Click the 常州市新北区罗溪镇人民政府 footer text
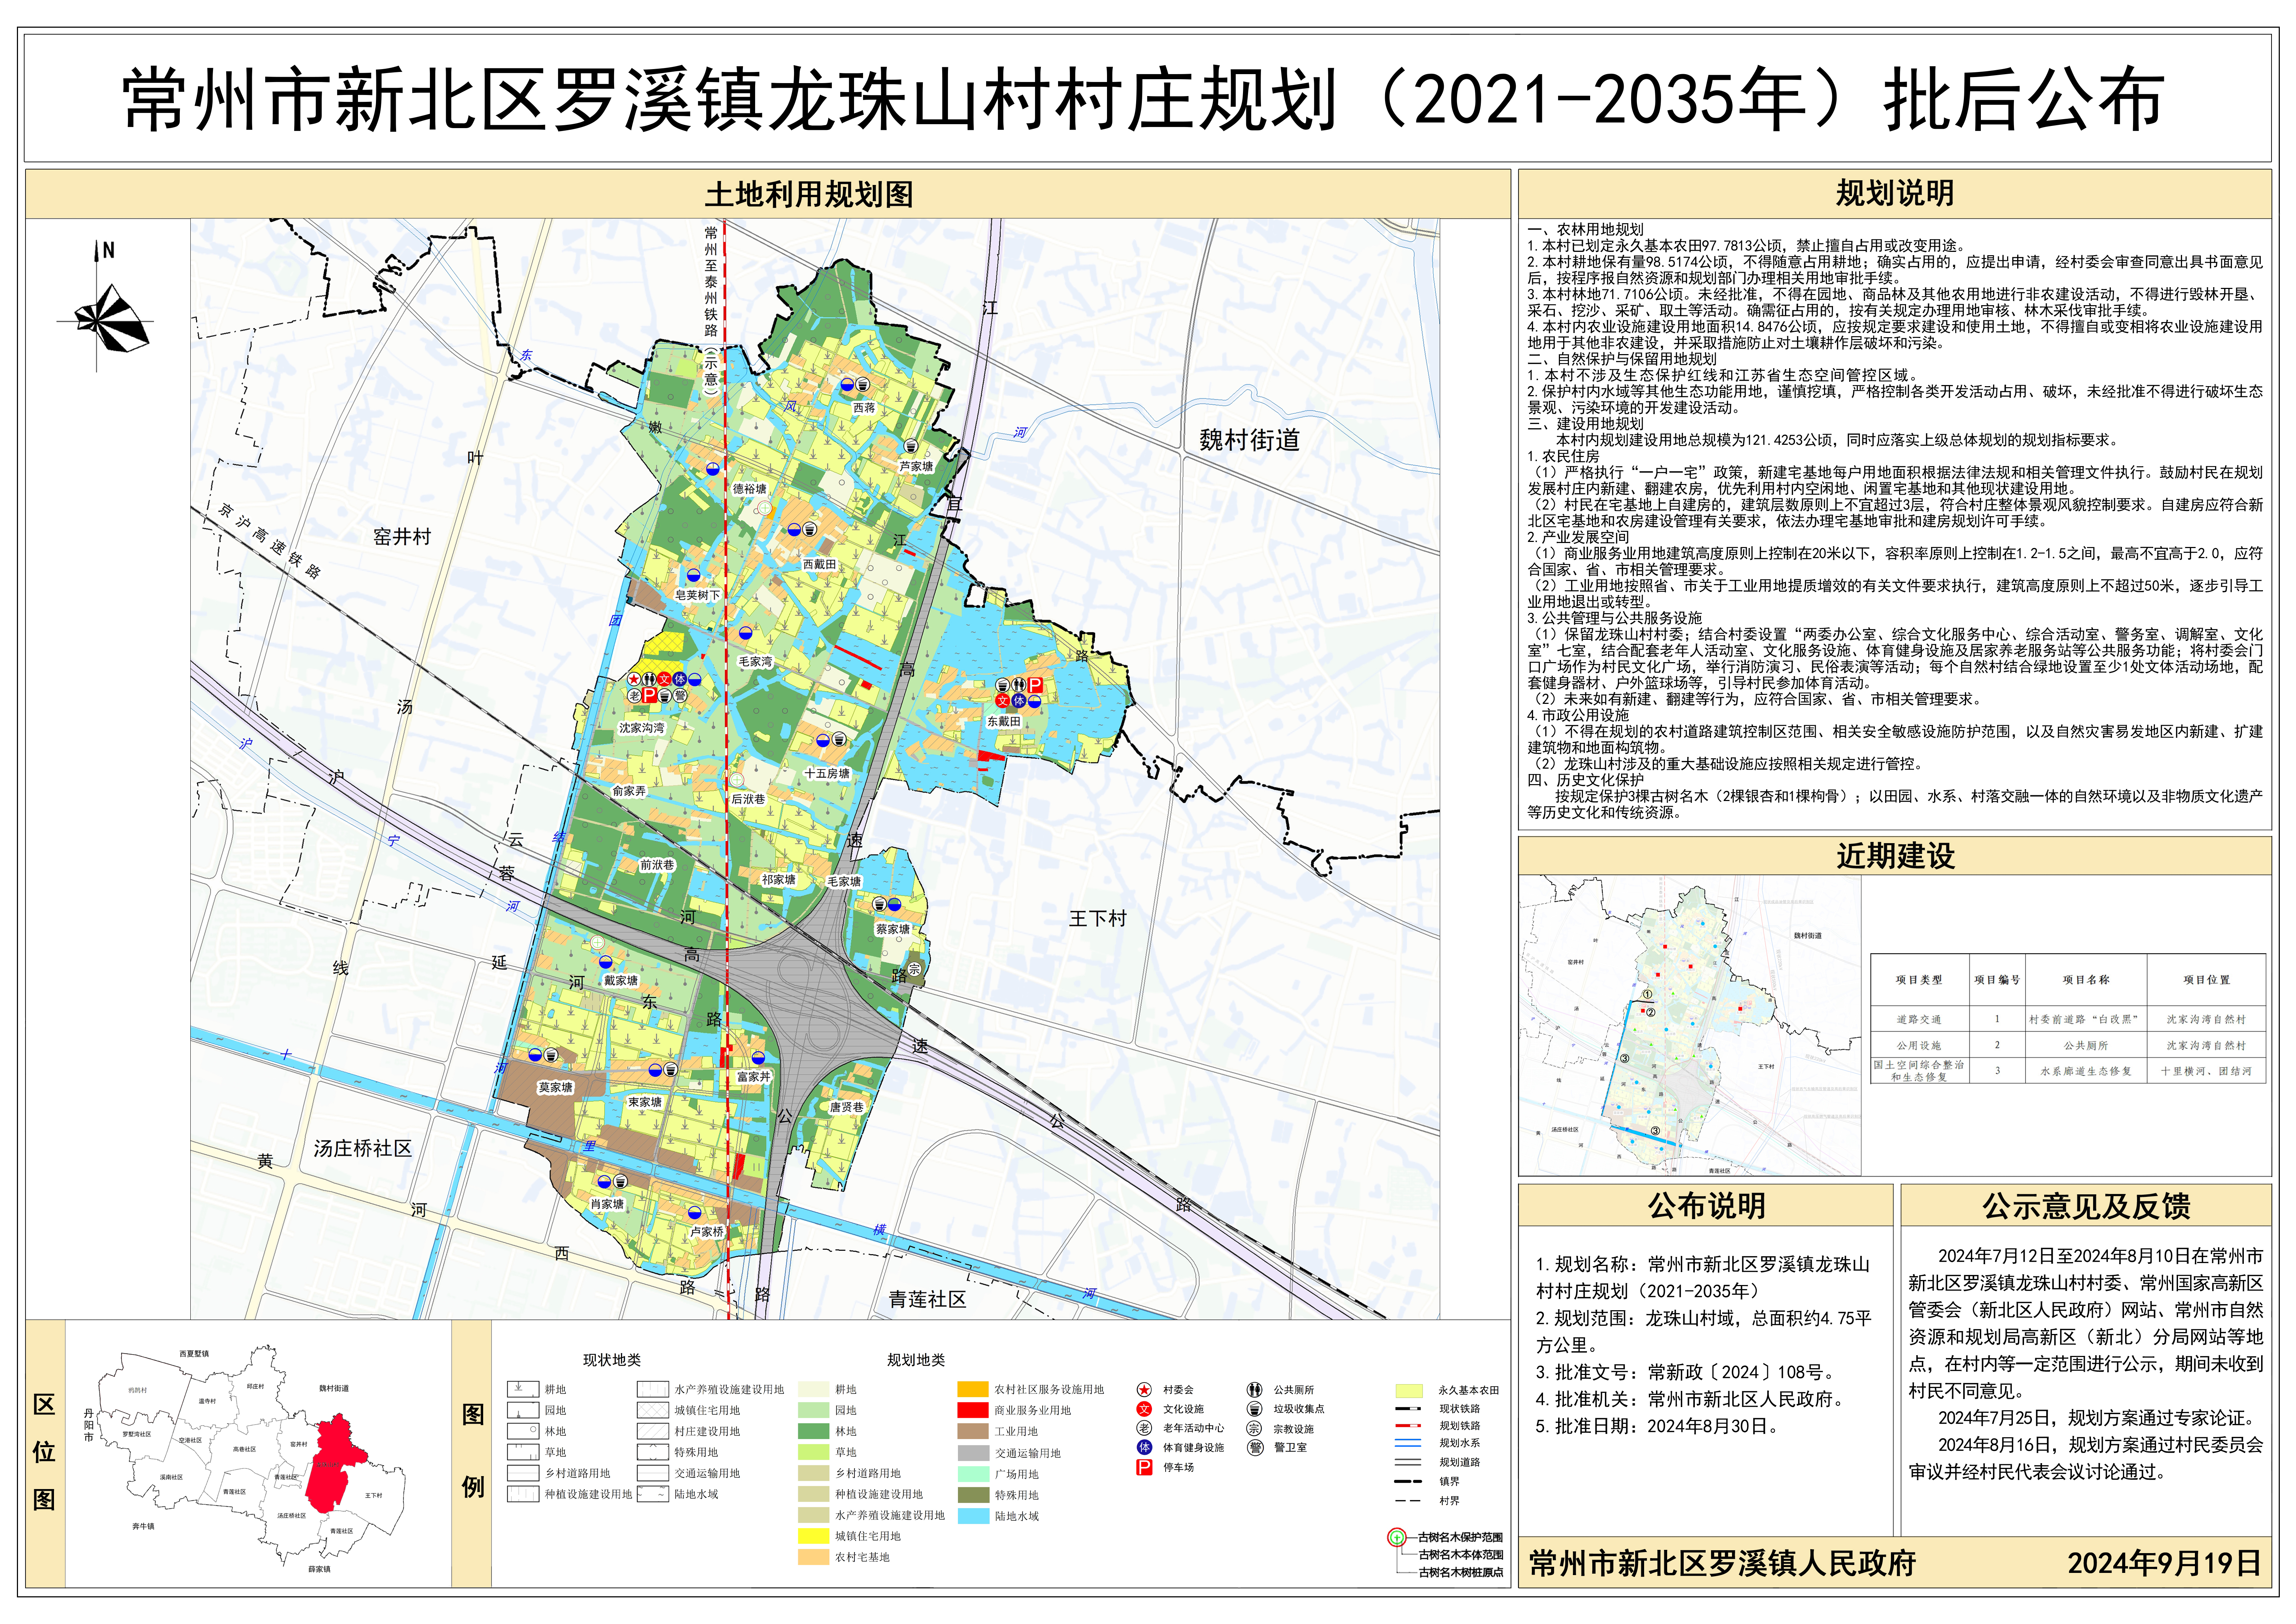 [x=1722, y=1563]
